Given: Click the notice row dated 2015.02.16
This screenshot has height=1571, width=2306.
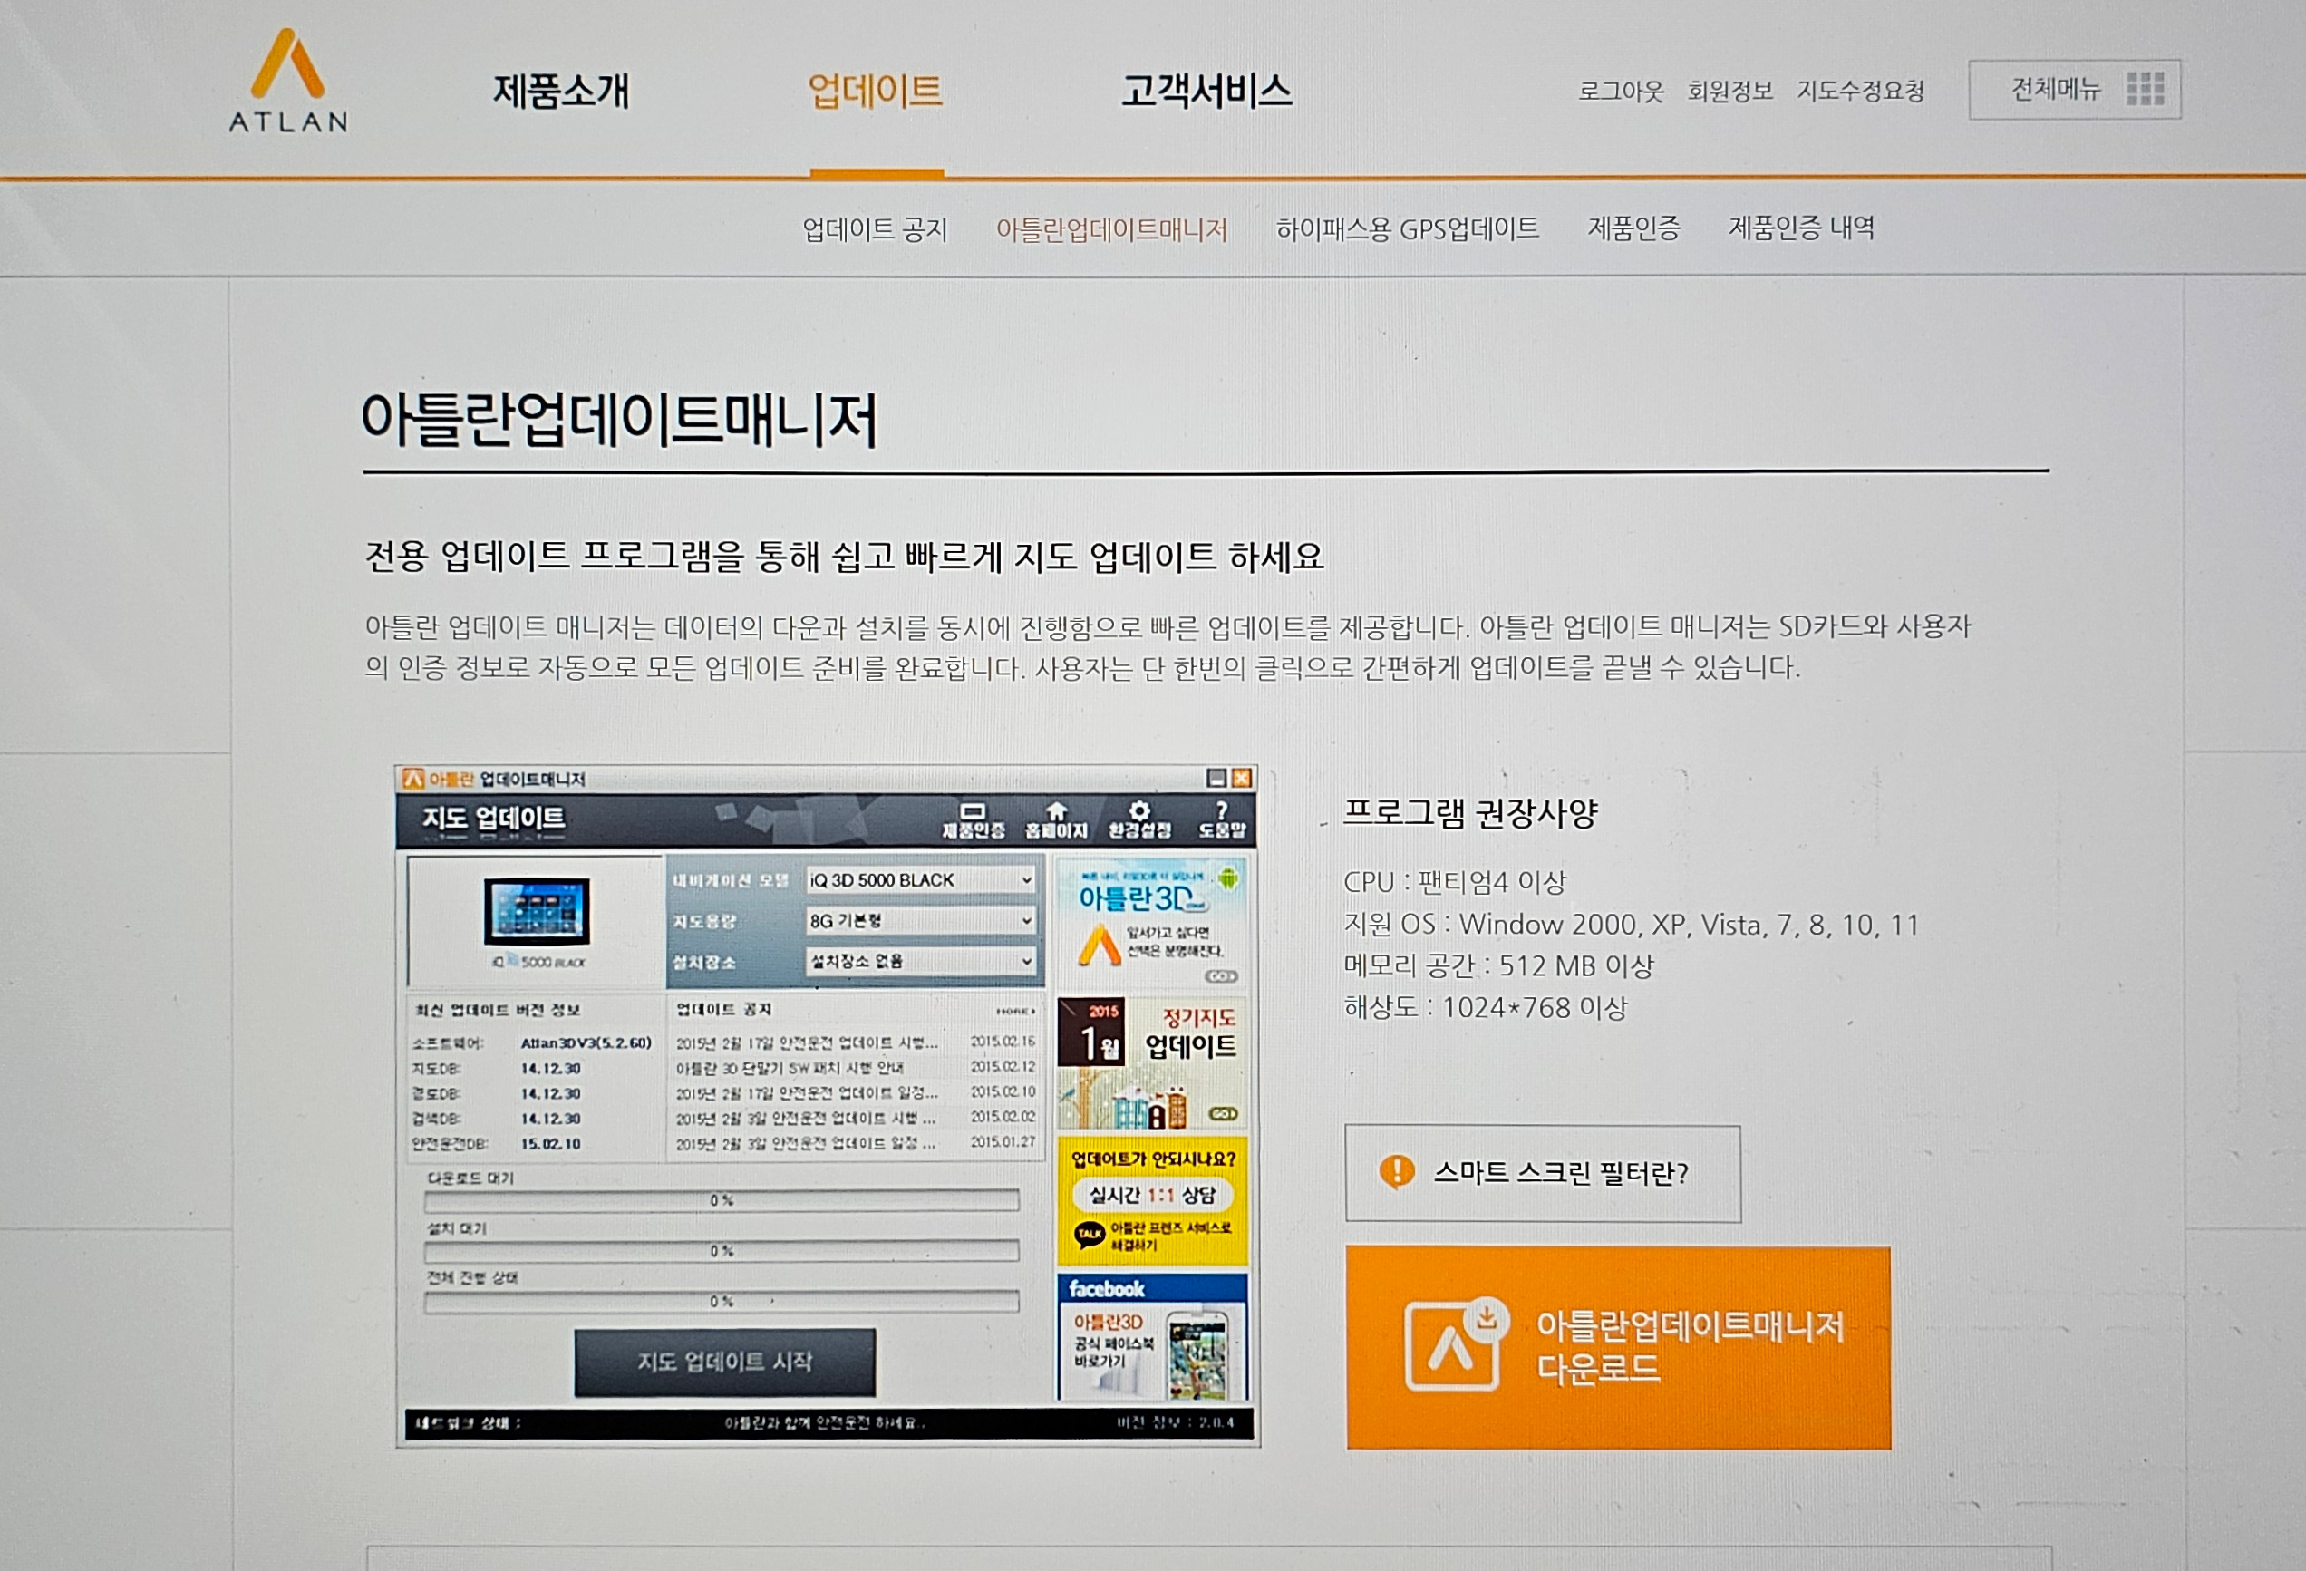Looking at the screenshot, I should (856, 1042).
